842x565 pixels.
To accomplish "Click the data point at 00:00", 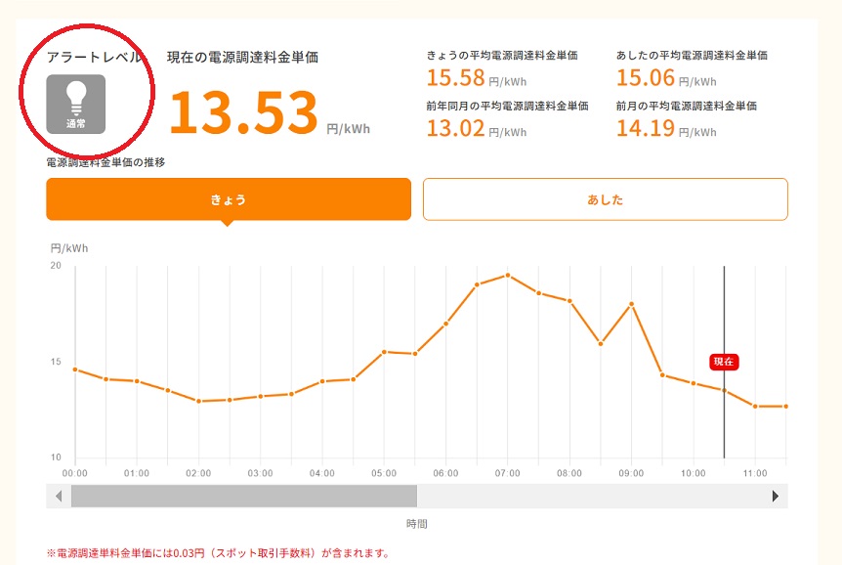I will coord(75,369).
